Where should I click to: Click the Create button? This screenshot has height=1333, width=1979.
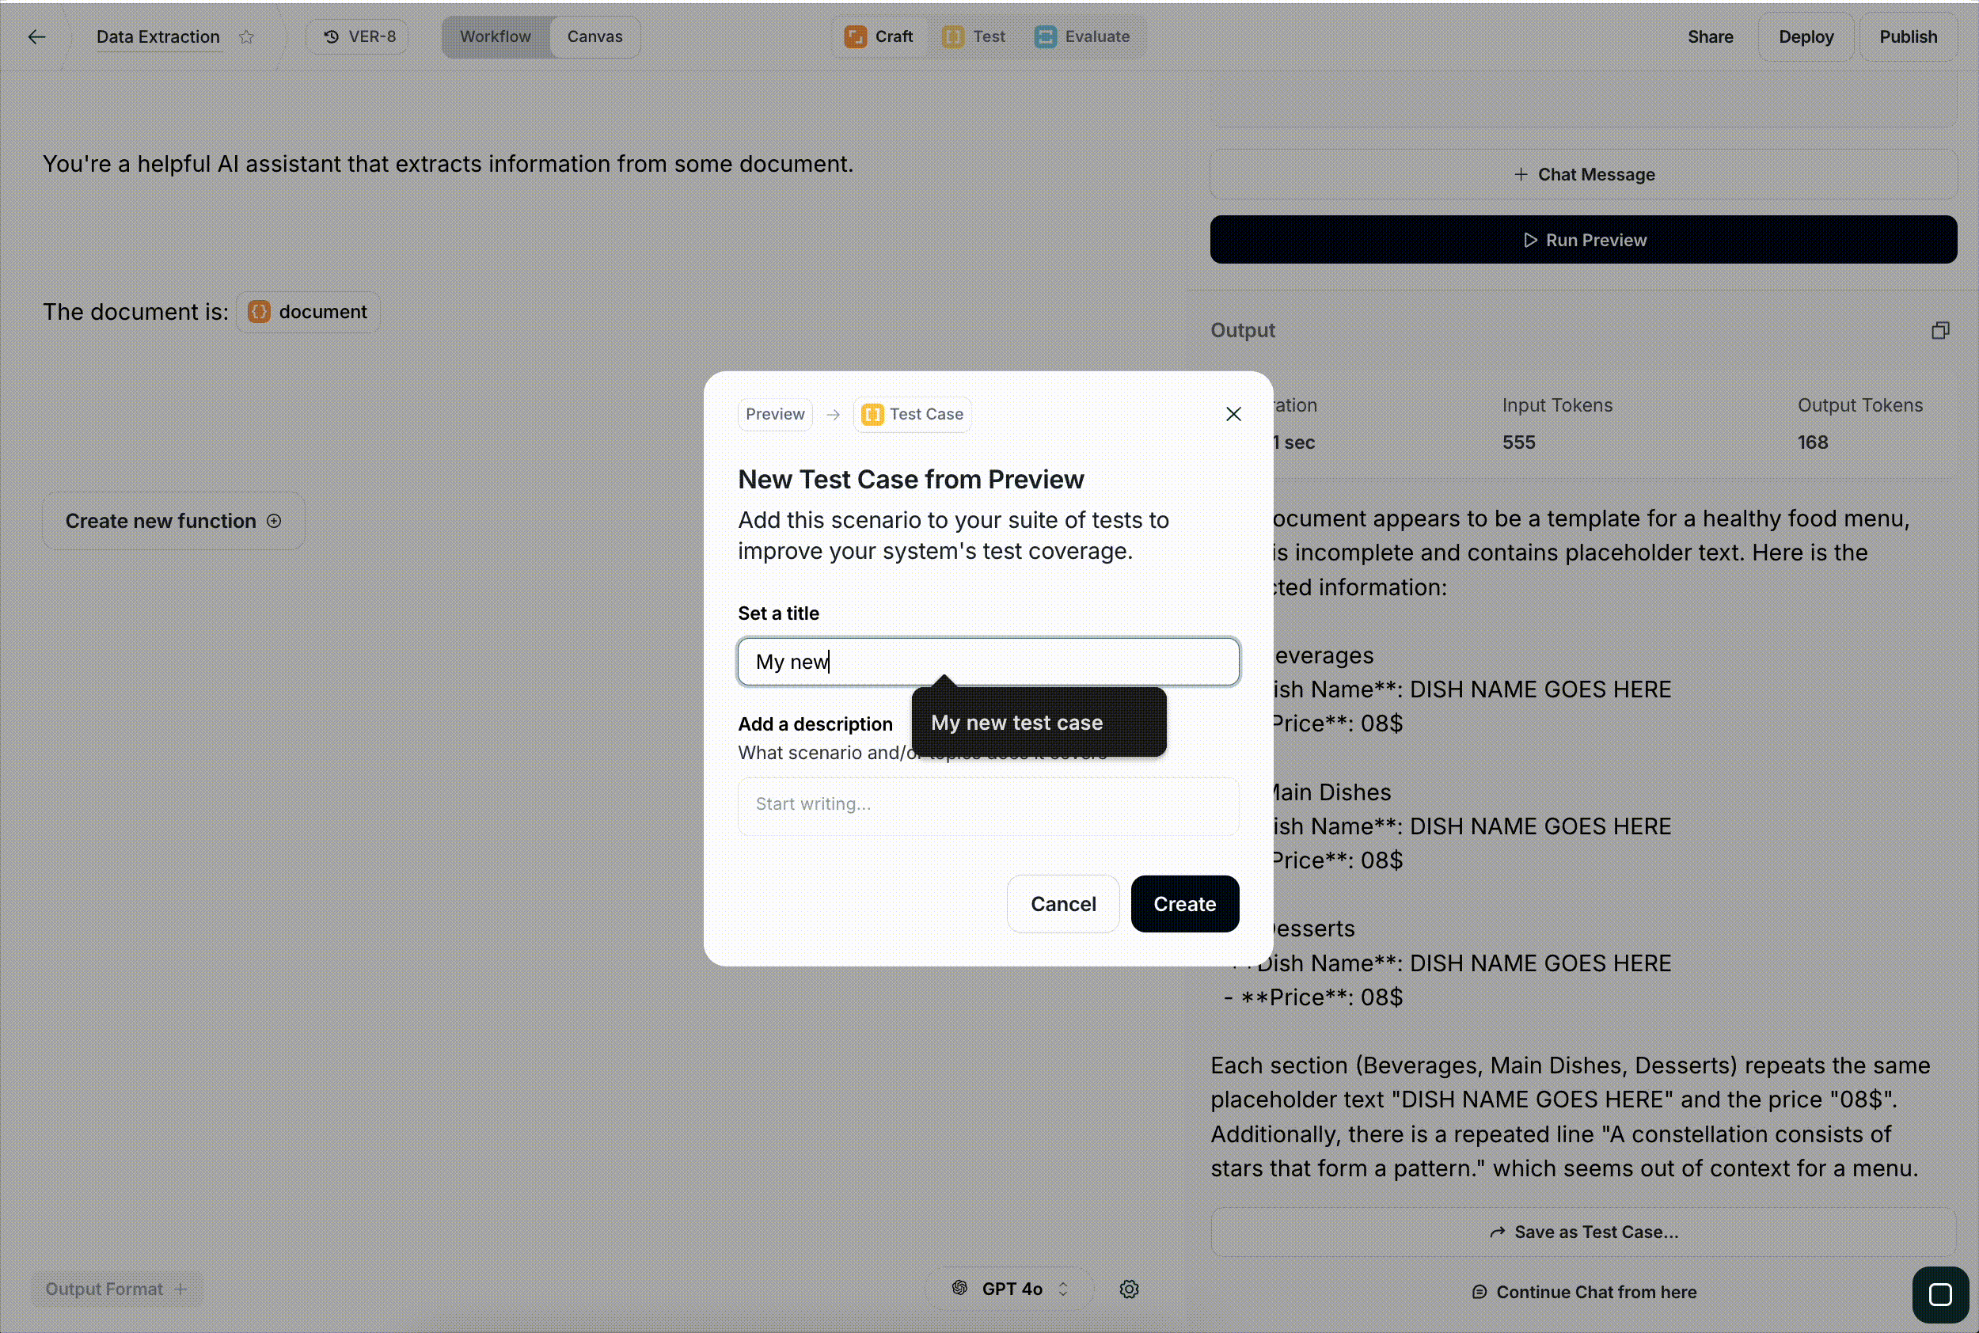click(x=1183, y=904)
